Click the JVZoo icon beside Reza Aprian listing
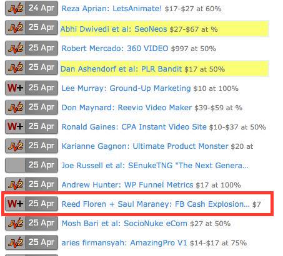 click(x=16, y=8)
